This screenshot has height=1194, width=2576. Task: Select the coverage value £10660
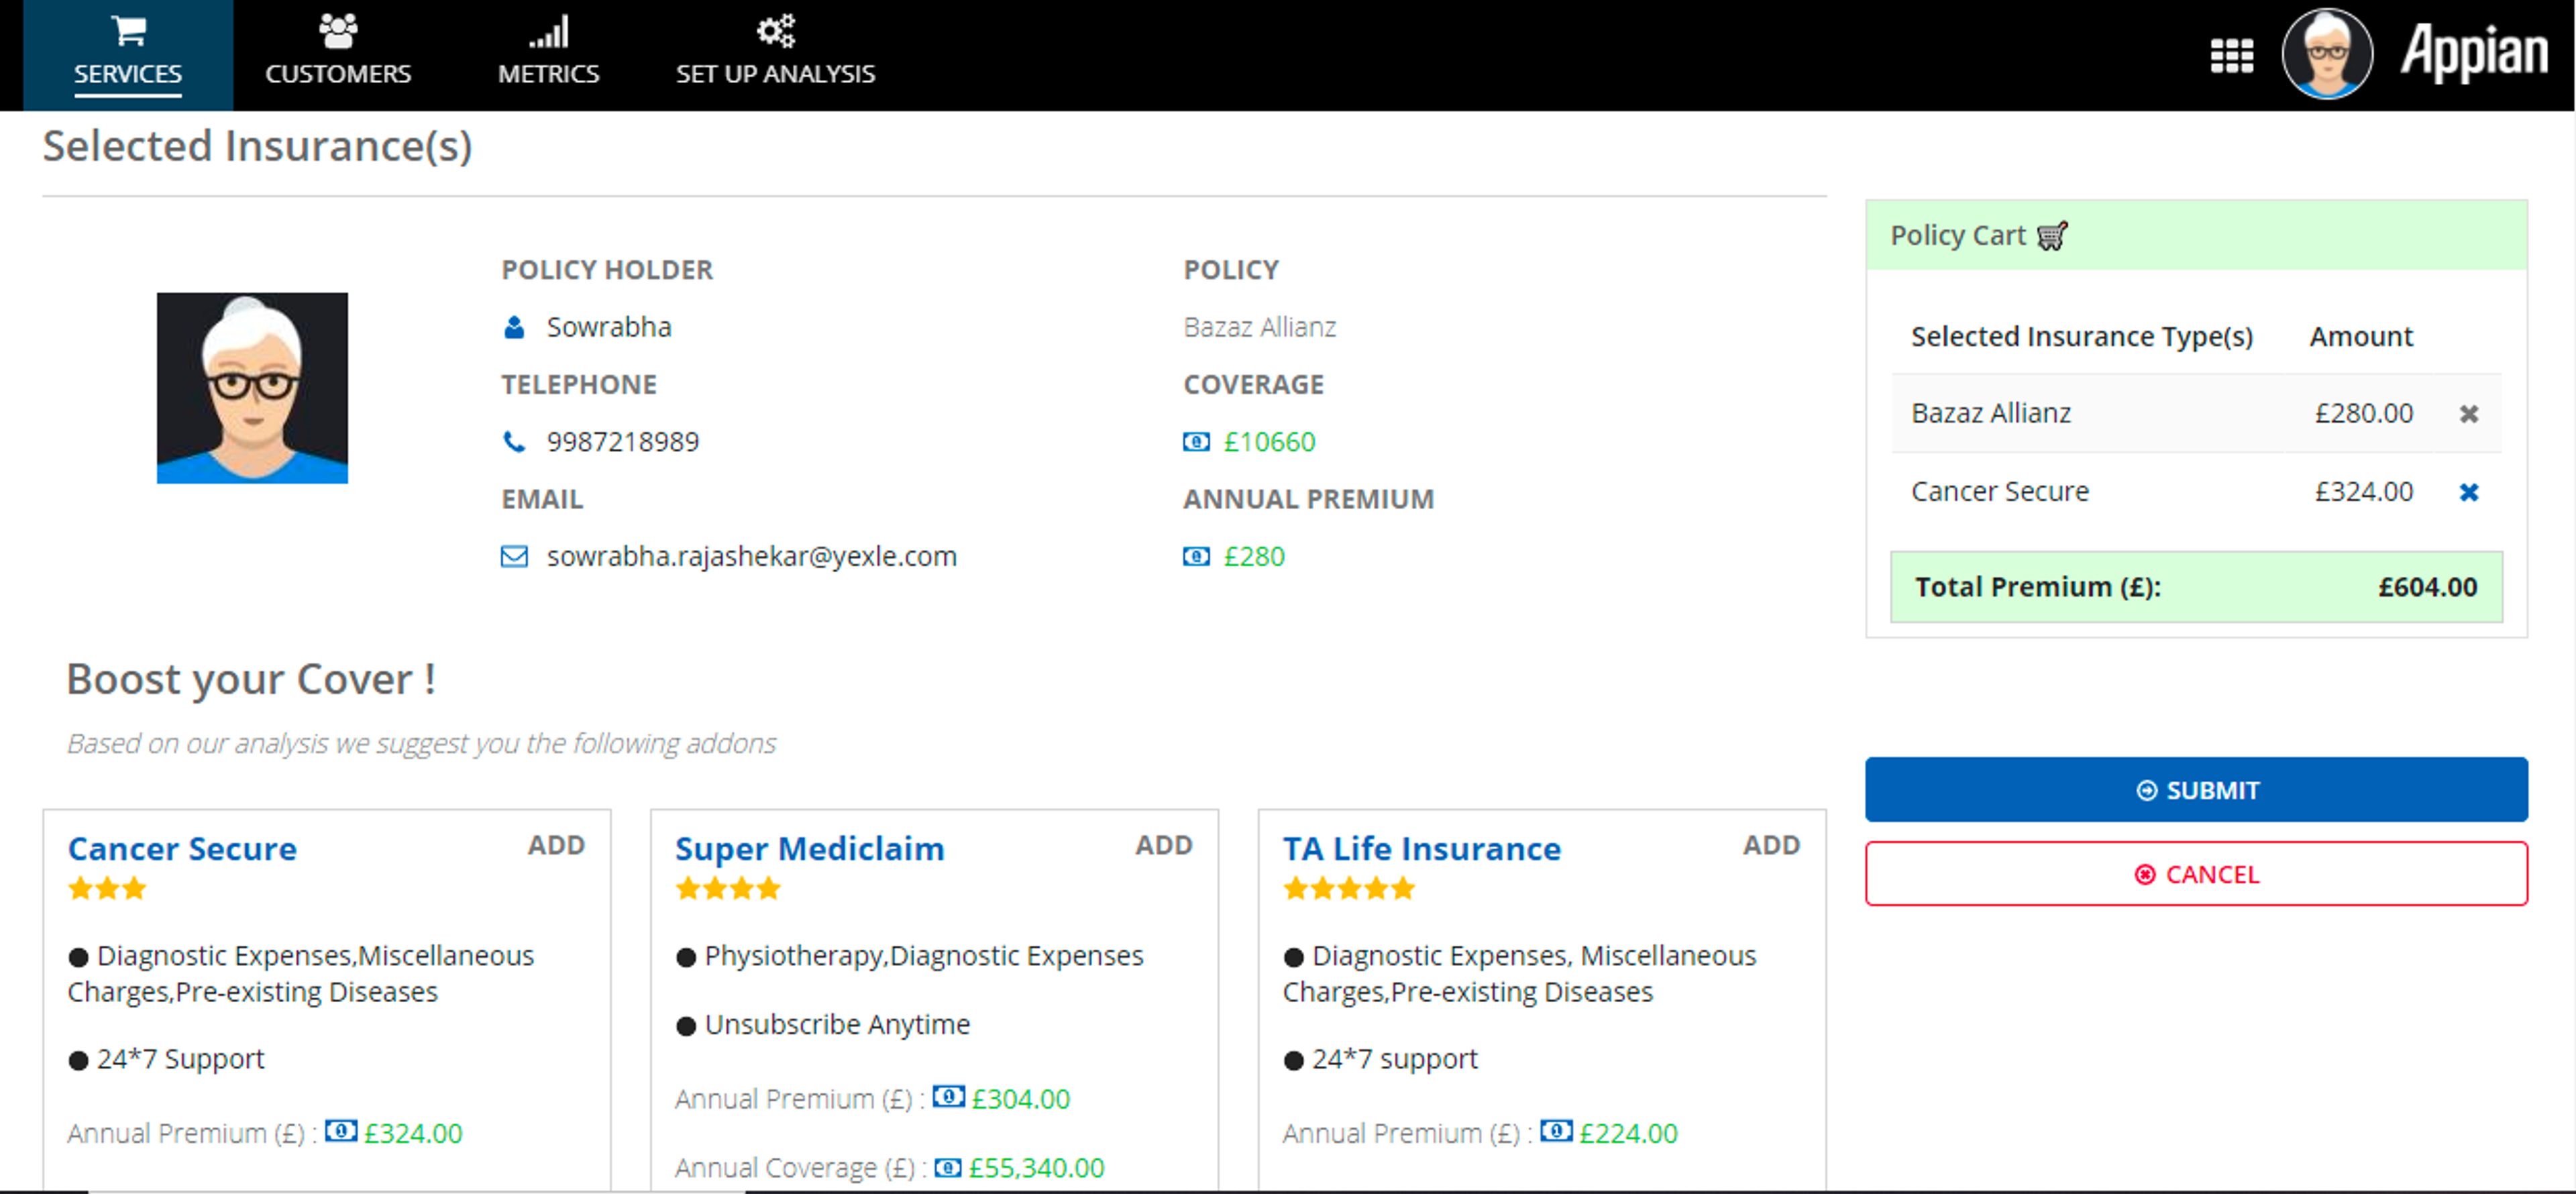[1269, 441]
